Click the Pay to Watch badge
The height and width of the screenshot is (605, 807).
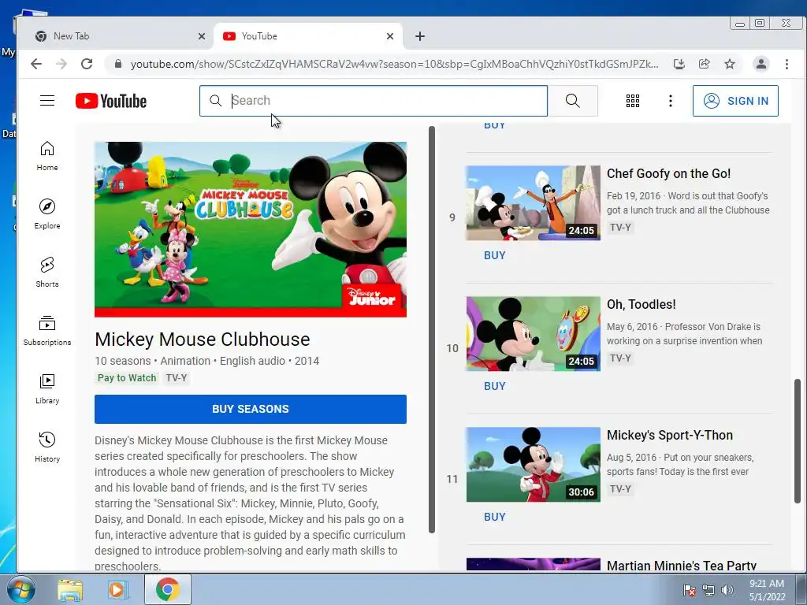pyautogui.click(x=127, y=377)
